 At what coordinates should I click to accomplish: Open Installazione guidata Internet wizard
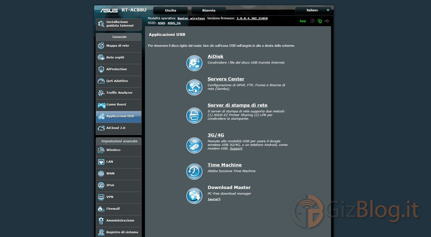(119, 24)
